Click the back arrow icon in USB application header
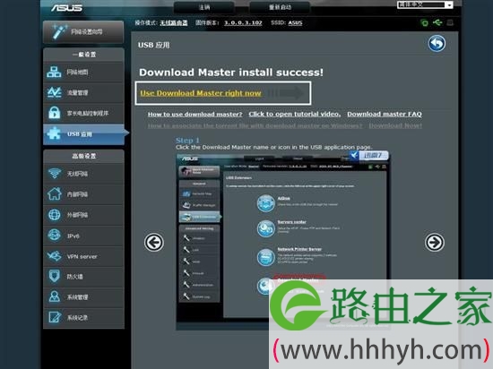 coord(437,43)
